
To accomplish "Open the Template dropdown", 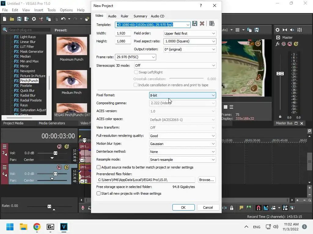I will click(188, 25).
